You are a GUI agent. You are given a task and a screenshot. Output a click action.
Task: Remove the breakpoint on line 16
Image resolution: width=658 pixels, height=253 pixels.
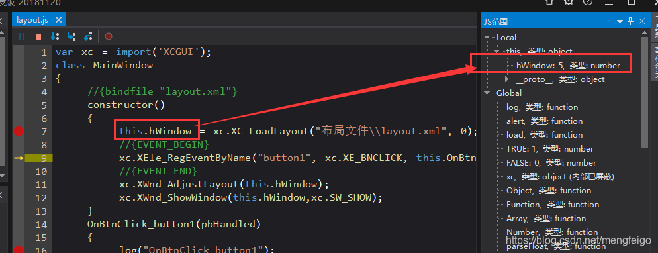tap(18, 250)
